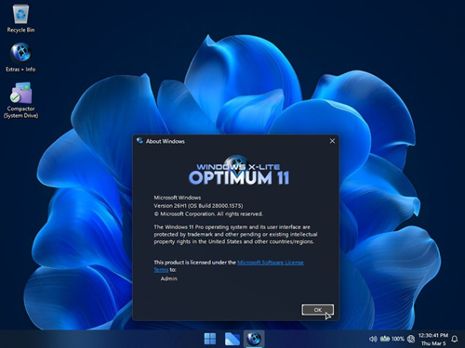
Task: Click the Version 26H1 OS Build text
Action: click(198, 206)
